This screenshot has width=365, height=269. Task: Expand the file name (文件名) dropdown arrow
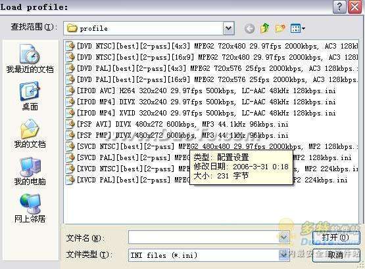(x=283, y=237)
